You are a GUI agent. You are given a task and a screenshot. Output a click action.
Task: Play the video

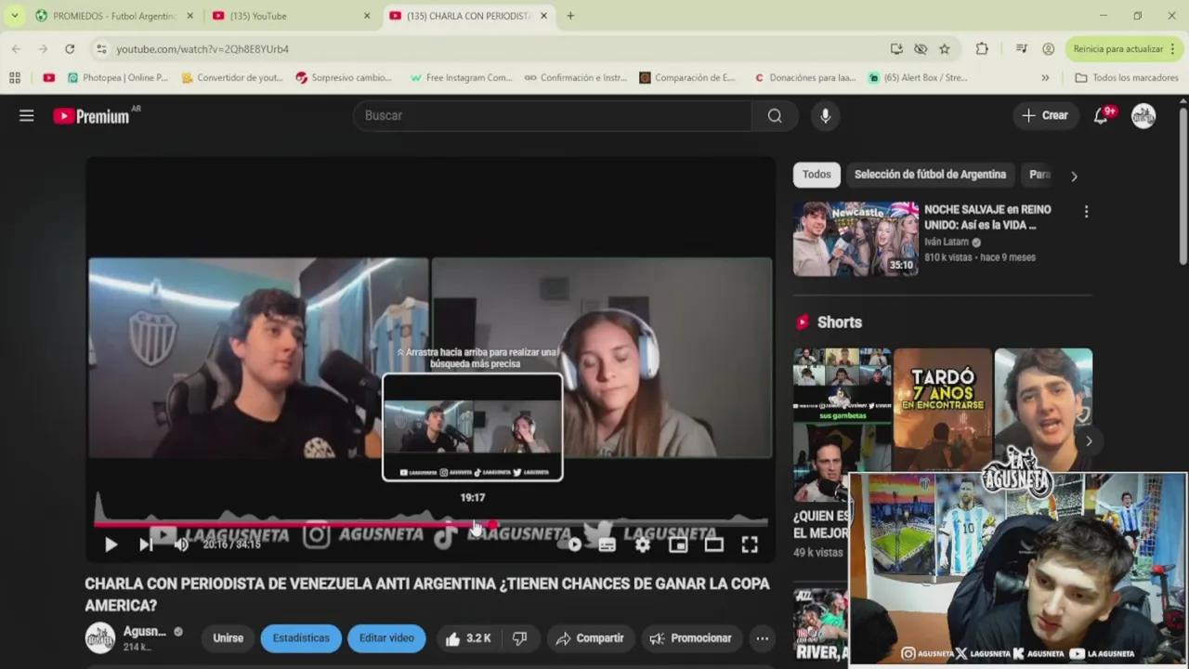[x=111, y=545]
